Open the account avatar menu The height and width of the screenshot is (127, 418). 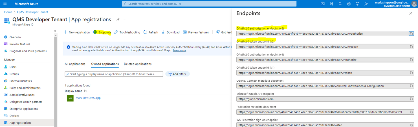[x=414, y=4]
